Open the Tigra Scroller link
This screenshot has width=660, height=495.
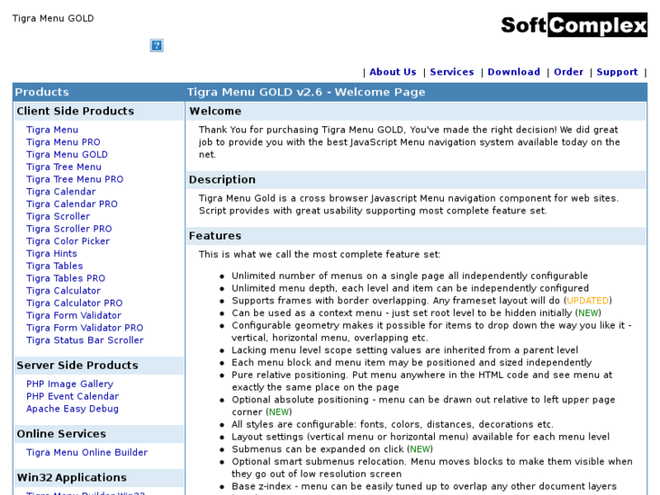coord(58,216)
